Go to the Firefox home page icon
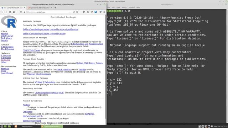Image resolution: width=228 pixels, height=128 pixels. click(14, 12)
